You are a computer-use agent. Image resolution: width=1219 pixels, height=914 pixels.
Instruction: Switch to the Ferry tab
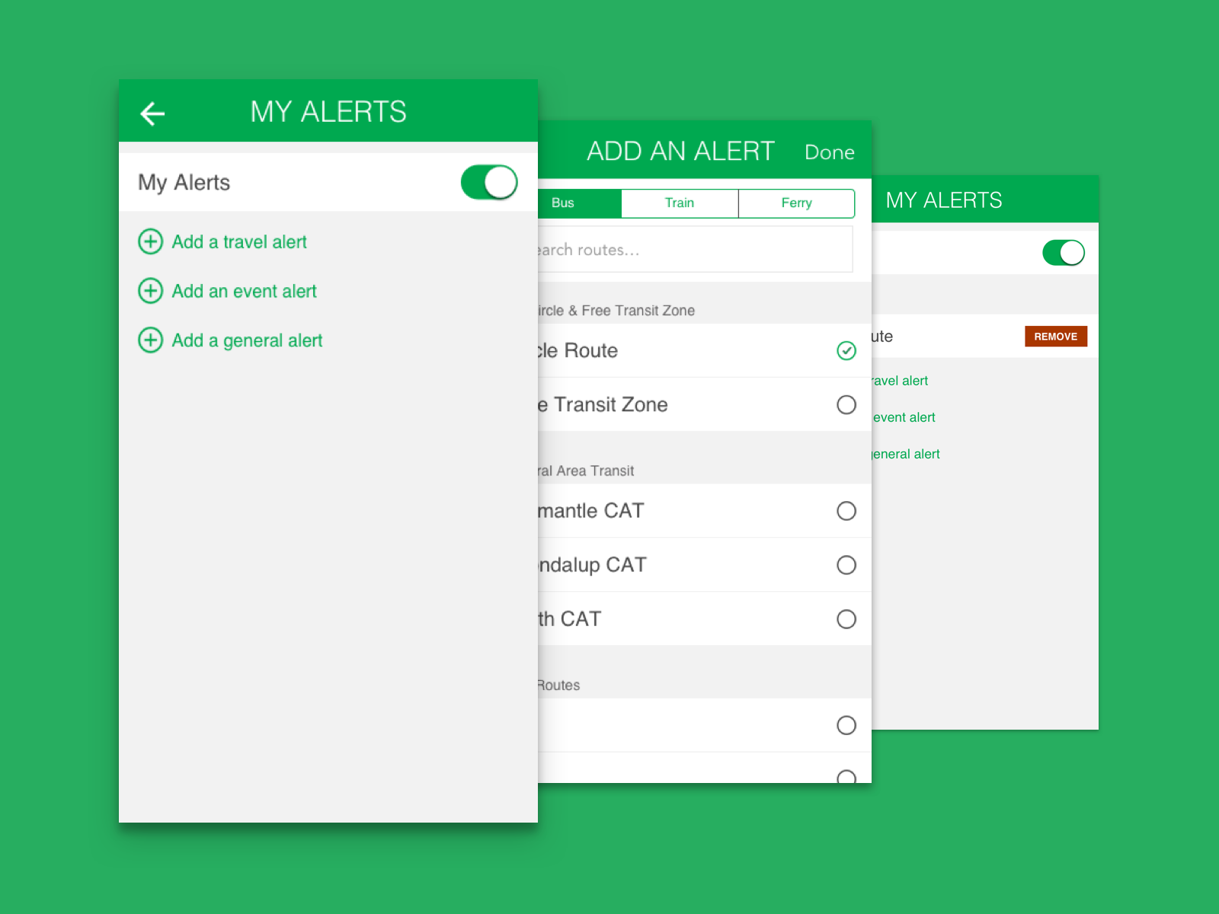click(796, 203)
